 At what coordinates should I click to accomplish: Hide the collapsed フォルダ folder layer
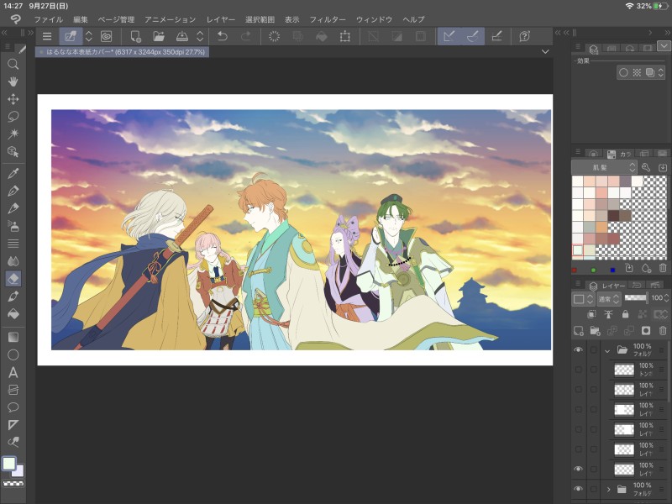click(x=578, y=489)
